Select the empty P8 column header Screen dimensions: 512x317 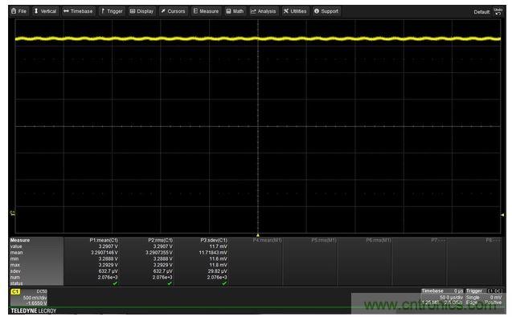493,240
